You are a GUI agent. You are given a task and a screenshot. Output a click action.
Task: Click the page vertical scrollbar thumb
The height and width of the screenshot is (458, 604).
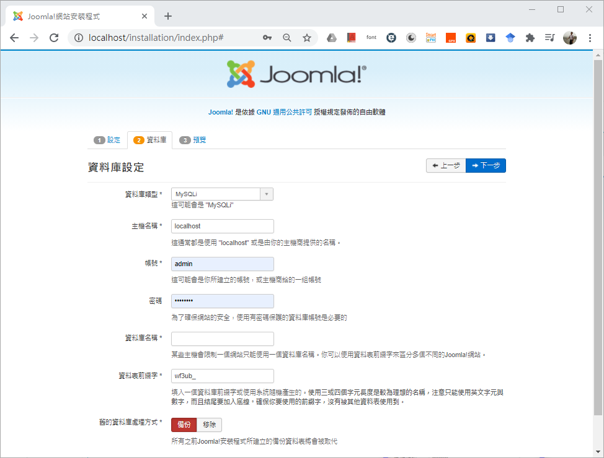point(597,237)
